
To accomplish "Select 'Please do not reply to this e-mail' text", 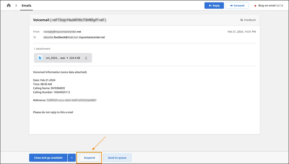I will [53, 112].
